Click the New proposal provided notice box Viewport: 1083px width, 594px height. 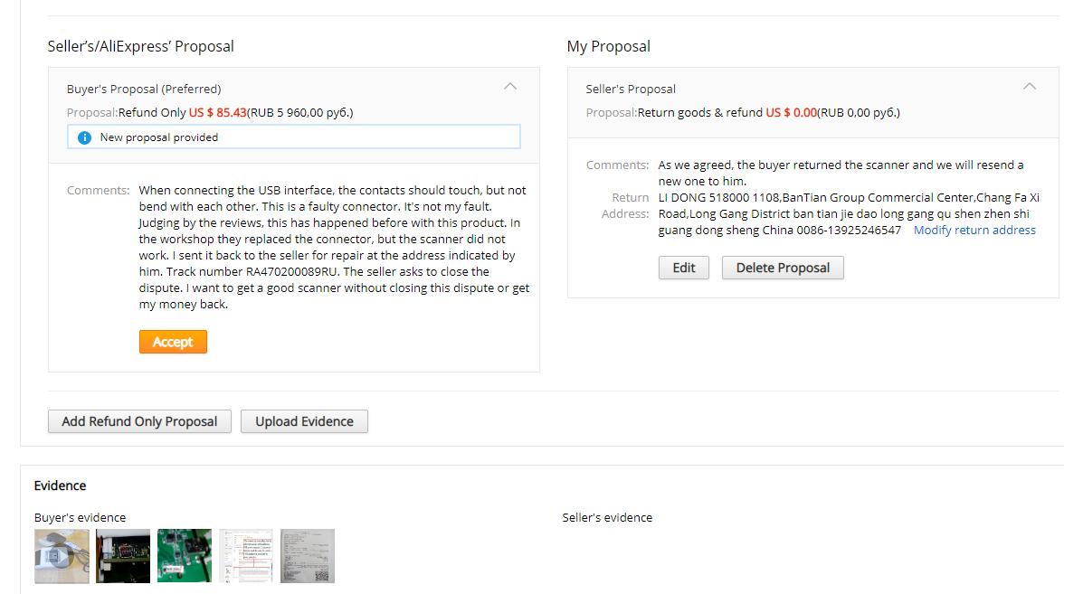294,137
